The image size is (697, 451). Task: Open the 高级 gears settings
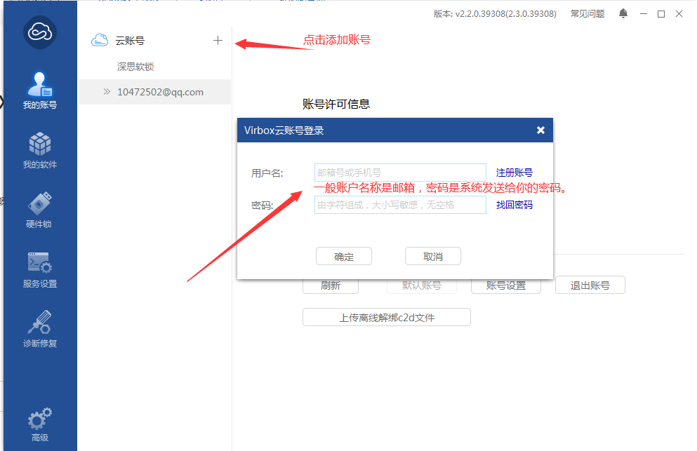(40, 425)
